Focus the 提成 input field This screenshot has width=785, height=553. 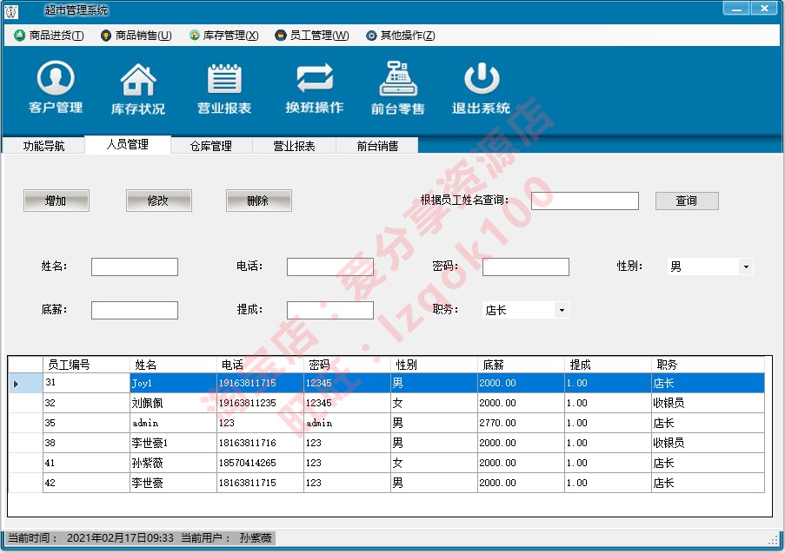330,310
